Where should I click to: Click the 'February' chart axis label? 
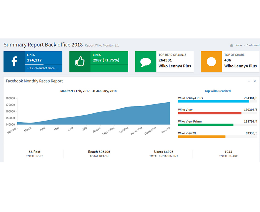[x=12, y=130]
